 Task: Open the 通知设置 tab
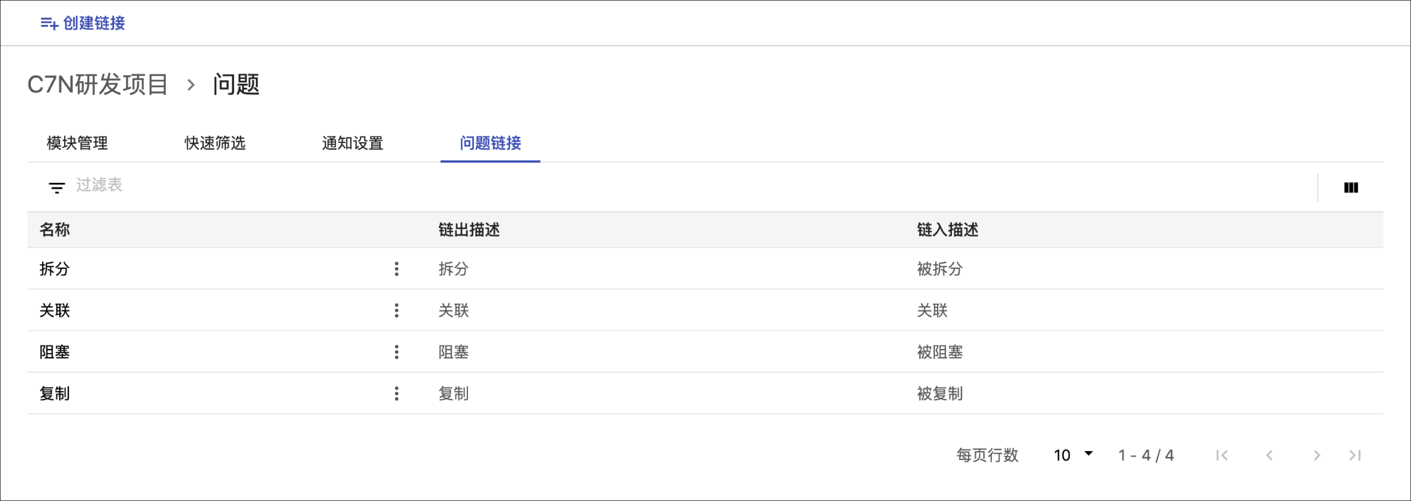[353, 143]
